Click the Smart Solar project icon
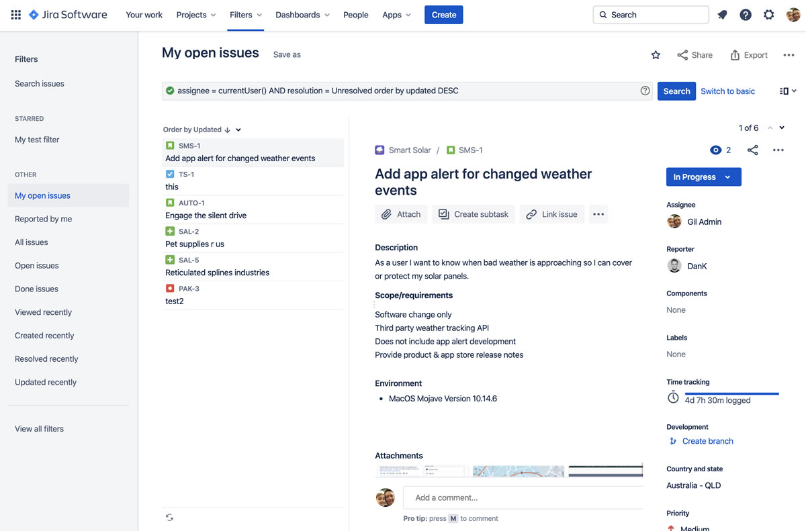The height and width of the screenshot is (531, 806). coord(379,150)
